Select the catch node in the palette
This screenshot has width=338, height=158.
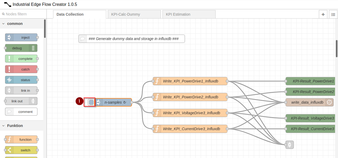point(21,69)
